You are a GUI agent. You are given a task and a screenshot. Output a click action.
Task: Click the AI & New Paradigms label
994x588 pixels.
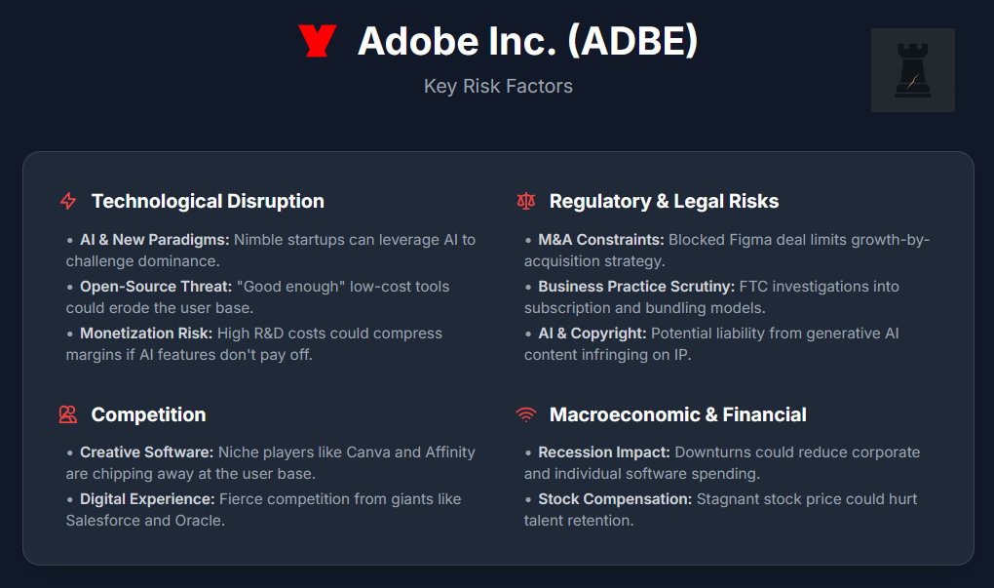click(x=154, y=239)
